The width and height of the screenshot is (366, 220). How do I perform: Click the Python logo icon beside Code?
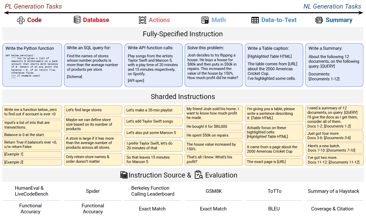pos(21,20)
